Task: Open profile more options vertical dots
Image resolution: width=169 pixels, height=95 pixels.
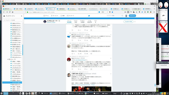Action: click(x=135, y=22)
